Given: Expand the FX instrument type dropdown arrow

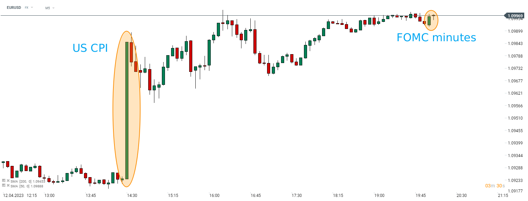Looking at the screenshot, I should coord(32,7).
